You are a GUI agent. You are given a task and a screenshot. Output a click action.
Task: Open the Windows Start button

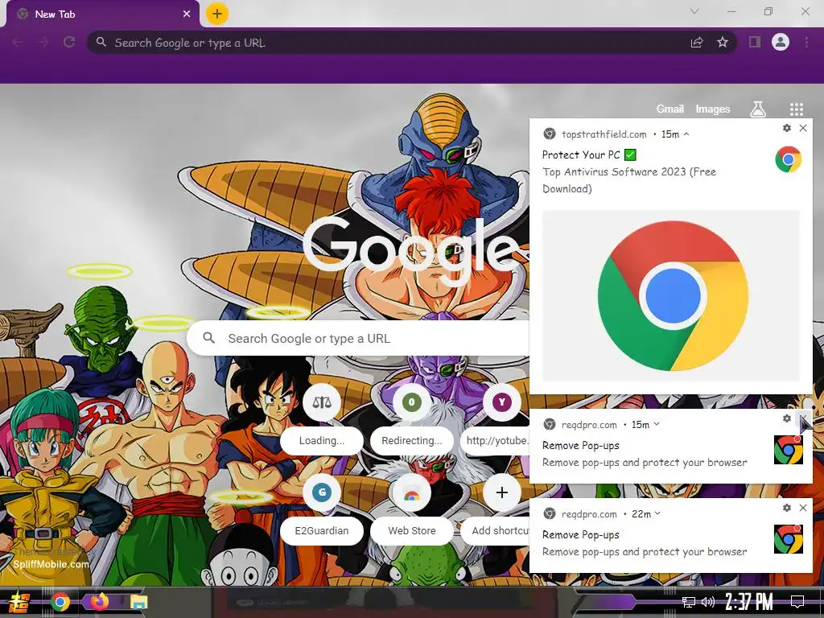coord(19,602)
